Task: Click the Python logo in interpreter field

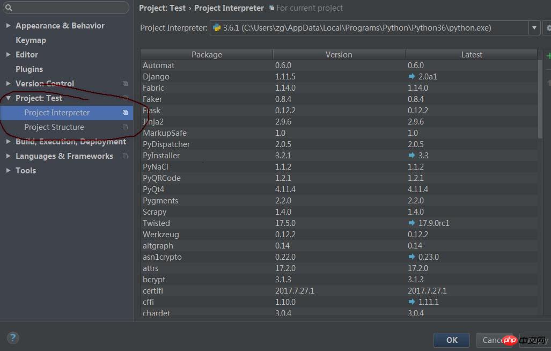Action: [217, 28]
